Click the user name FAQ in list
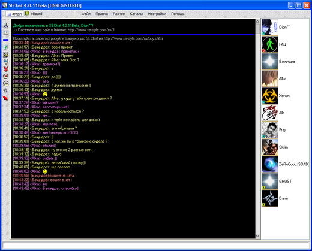312x251 pixels. tap(283, 44)
